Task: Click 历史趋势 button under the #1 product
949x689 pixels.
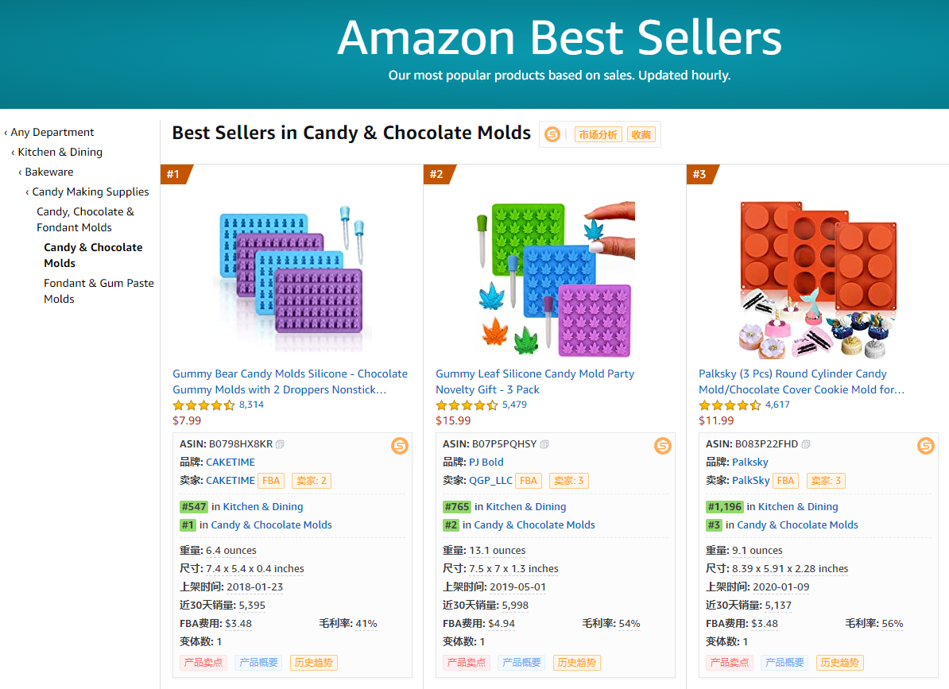Action: pos(313,663)
